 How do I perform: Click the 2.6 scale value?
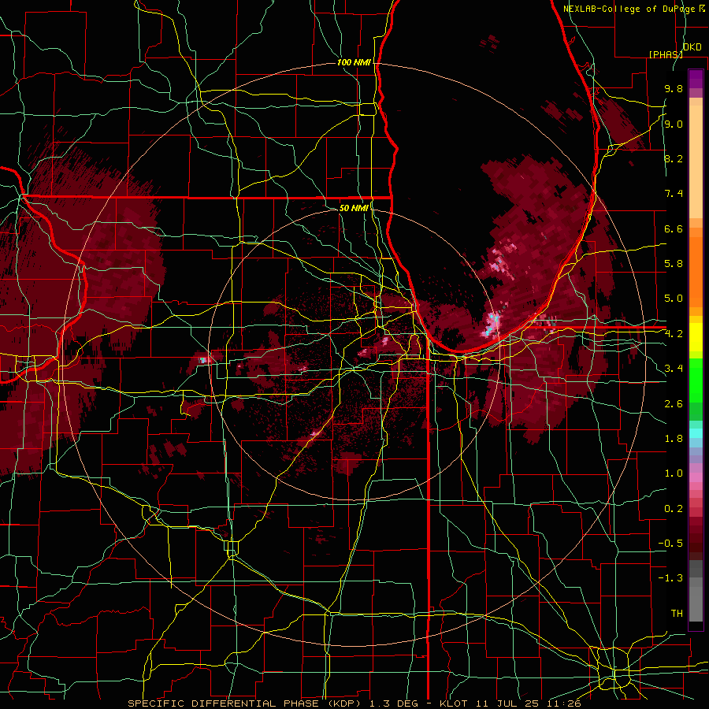coord(674,404)
